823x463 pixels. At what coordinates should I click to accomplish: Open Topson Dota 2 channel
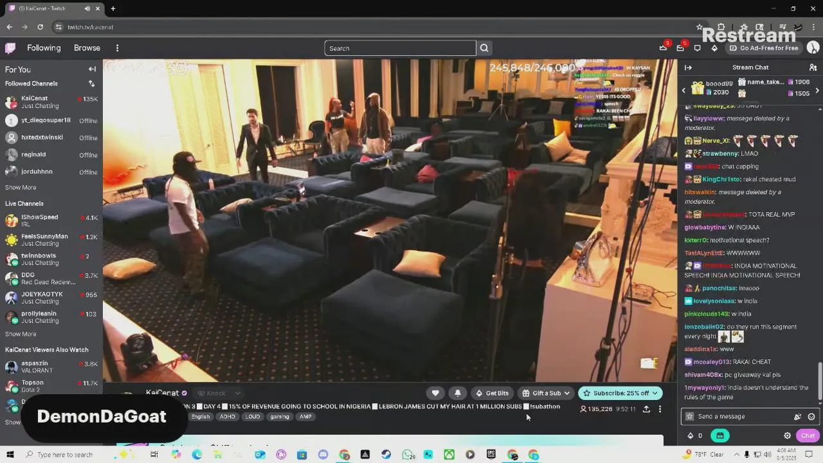[x=51, y=386]
